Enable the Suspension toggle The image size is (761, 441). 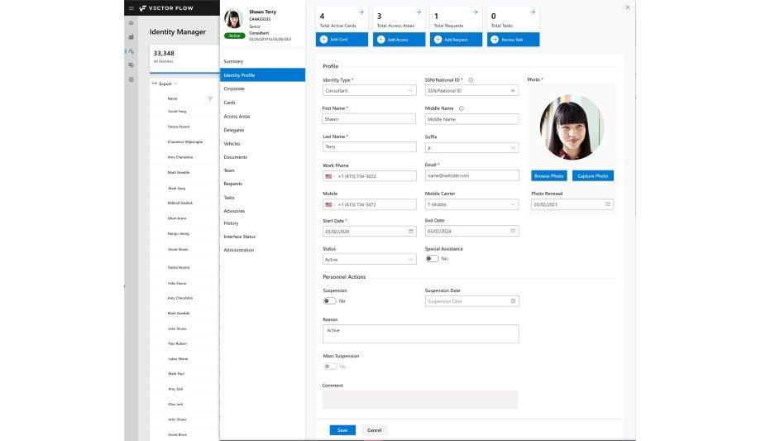329,301
